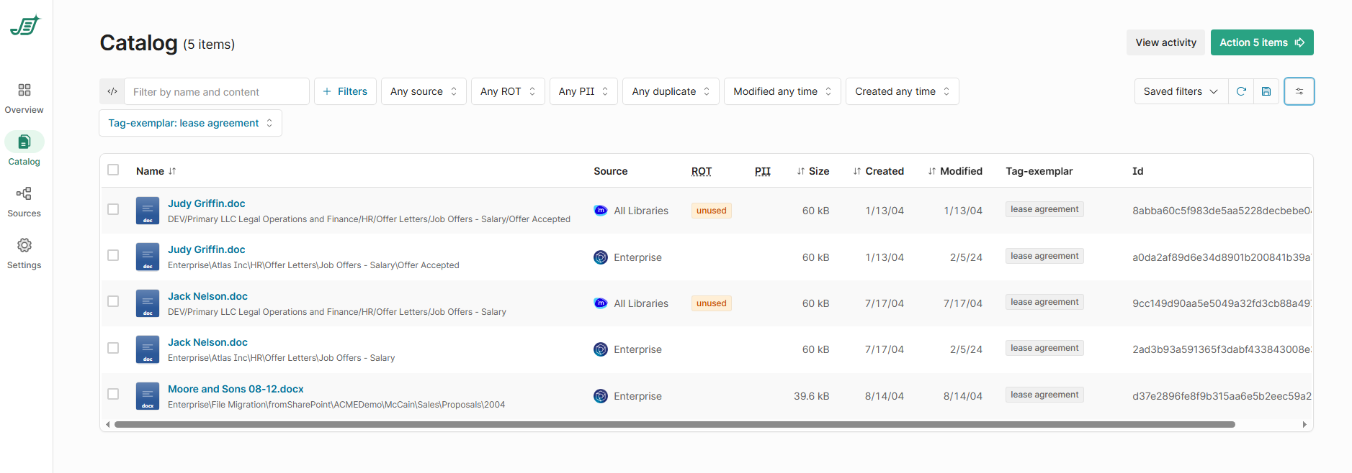Image resolution: width=1352 pixels, height=473 pixels.
Task: Open Judy Griffin.doc under DEV/Primary LLC
Action: [x=207, y=203]
